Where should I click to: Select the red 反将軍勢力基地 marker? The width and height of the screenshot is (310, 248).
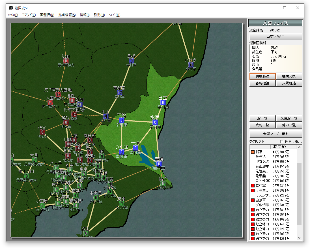point(58,95)
